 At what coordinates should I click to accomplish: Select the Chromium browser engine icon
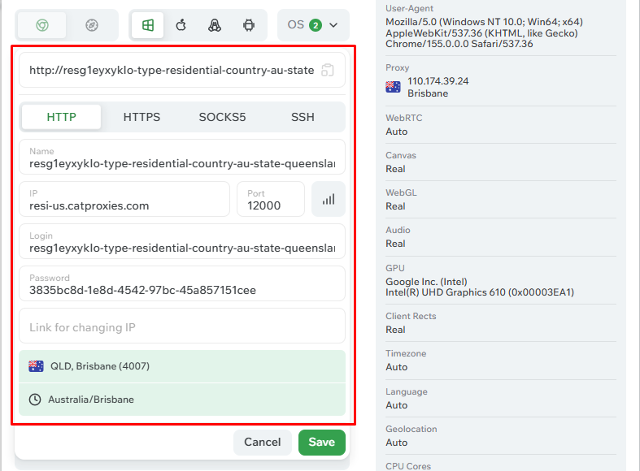(42, 25)
